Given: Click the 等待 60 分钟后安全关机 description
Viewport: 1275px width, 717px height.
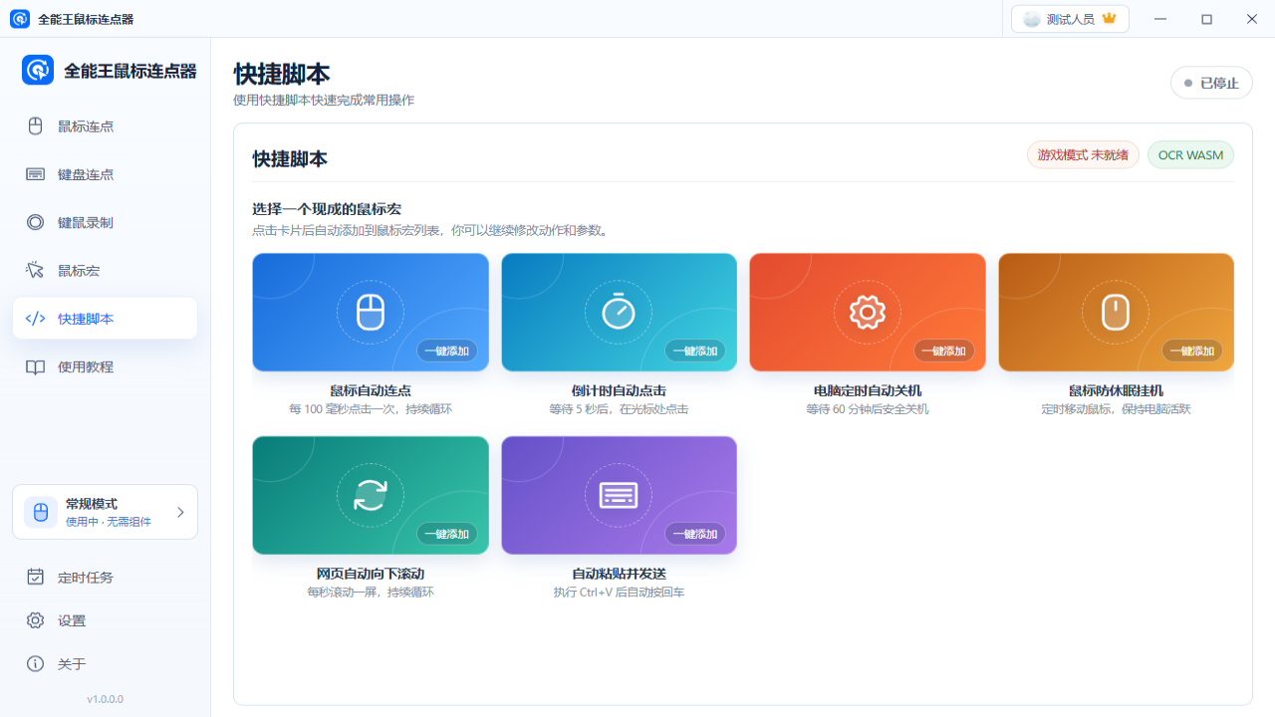Looking at the screenshot, I should (868, 409).
